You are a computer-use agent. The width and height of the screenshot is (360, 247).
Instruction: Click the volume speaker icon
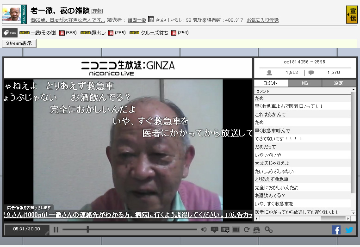204,229
